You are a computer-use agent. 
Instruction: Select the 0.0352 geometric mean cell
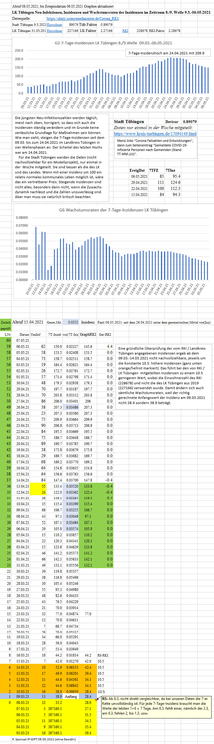[71, 322]
